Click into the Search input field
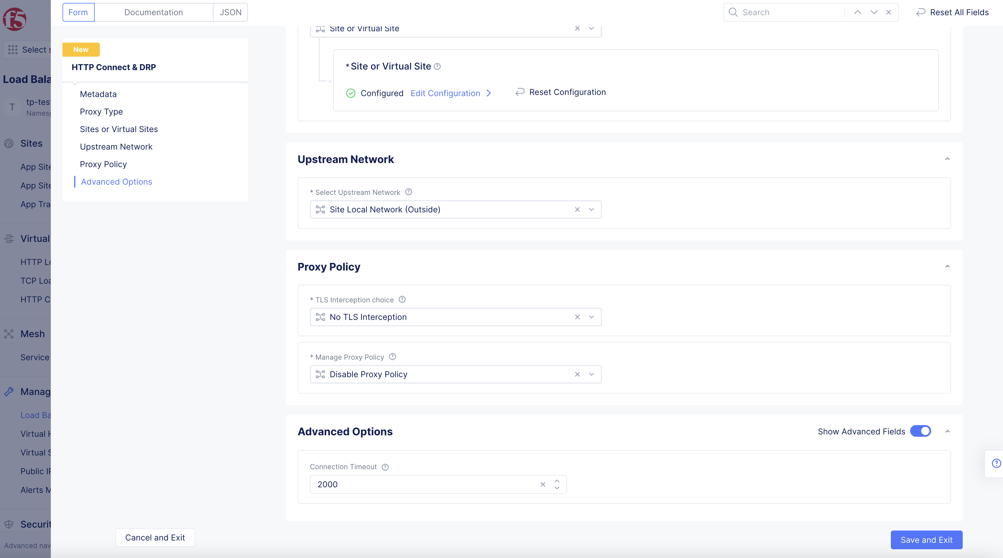The width and height of the screenshot is (1003, 558). (x=790, y=12)
